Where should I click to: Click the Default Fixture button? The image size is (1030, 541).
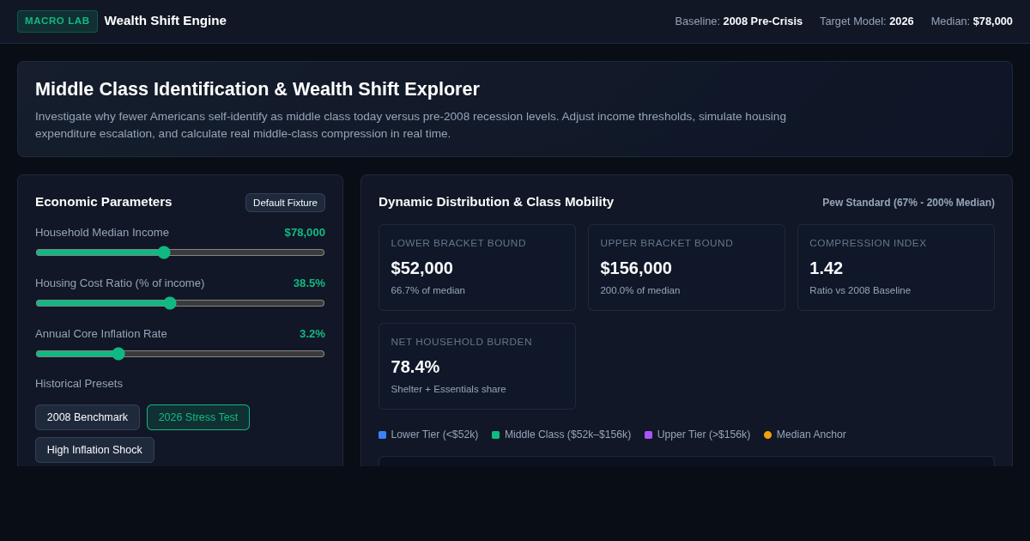point(285,203)
